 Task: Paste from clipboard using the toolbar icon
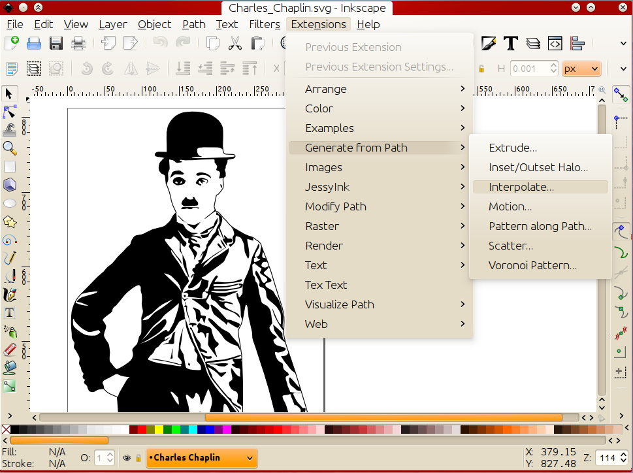pyautogui.click(x=257, y=43)
